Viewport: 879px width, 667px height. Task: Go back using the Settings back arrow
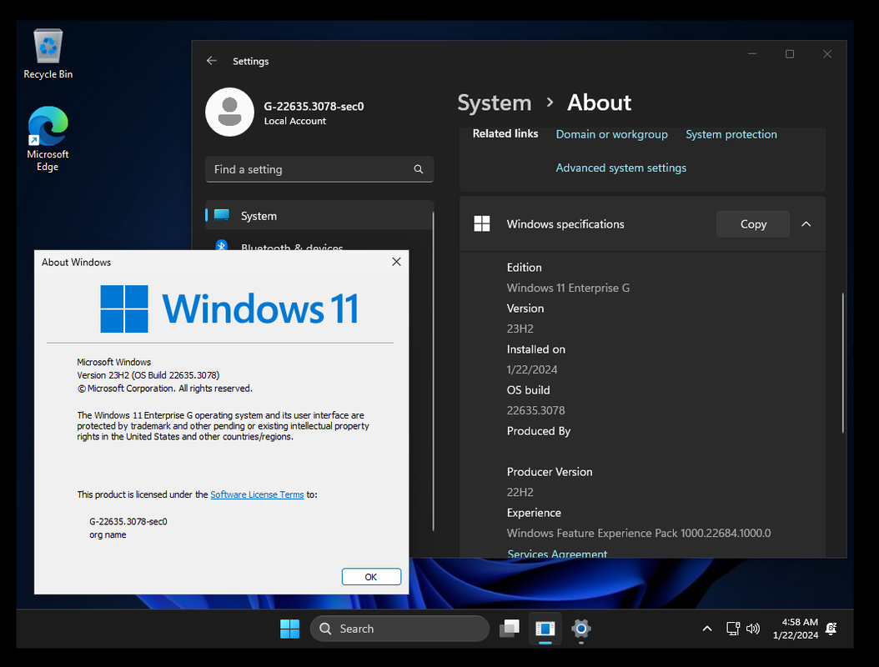pos(211,61)
